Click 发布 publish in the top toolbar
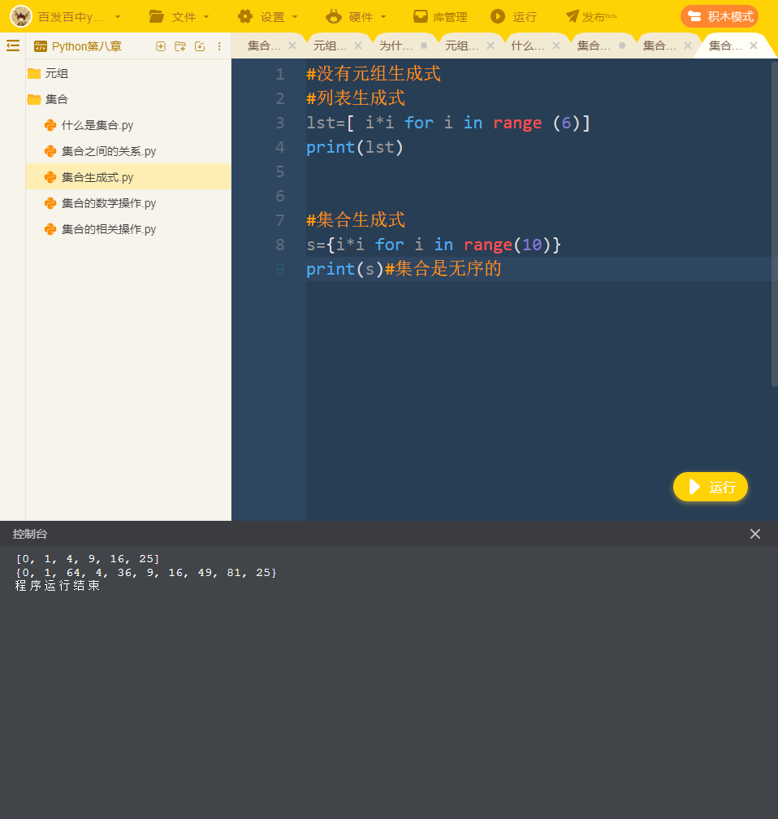 pos(591,17)
